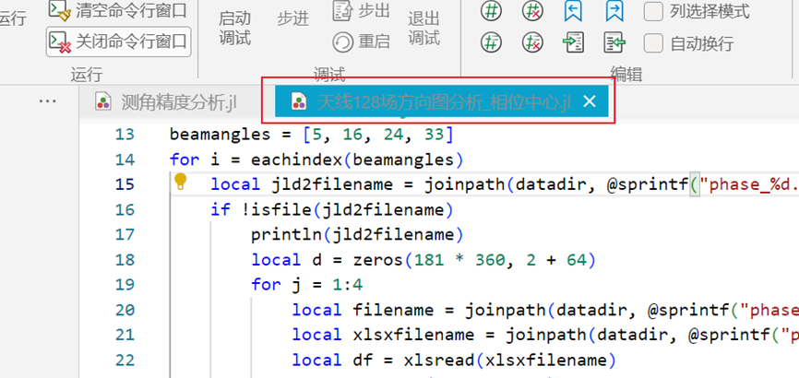Screen dimensions: 799x378
Task: Click line number 14 in the gutter
Action: point(125,159)
